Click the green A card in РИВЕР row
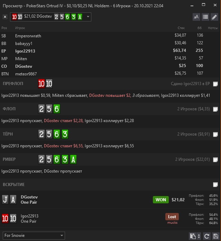The image size is (221, 241). (x=73, y=159)
